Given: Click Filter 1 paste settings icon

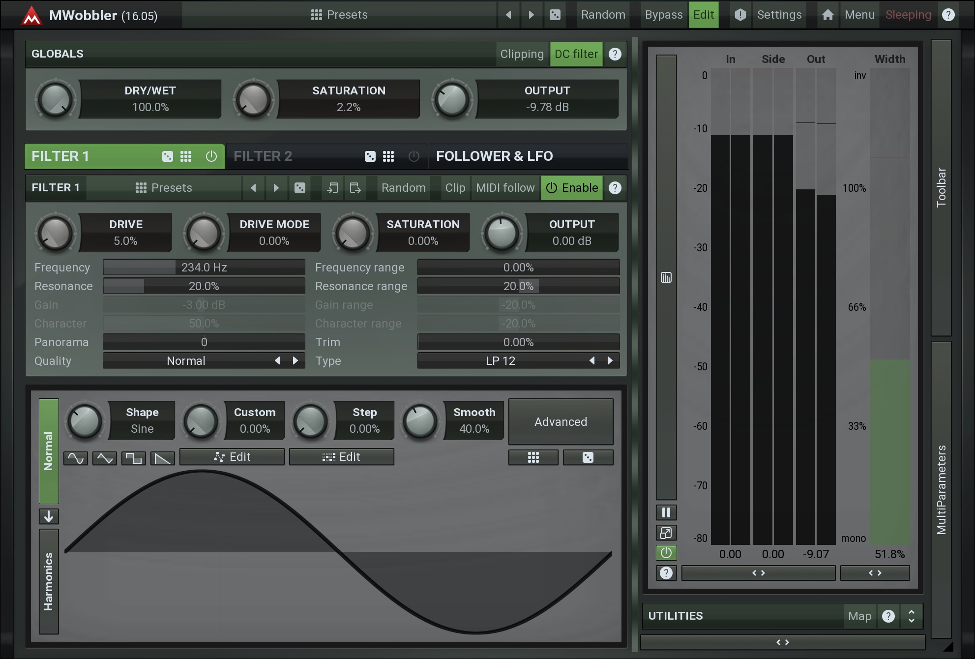Looking at the screenshot, I should click(355, 188).
